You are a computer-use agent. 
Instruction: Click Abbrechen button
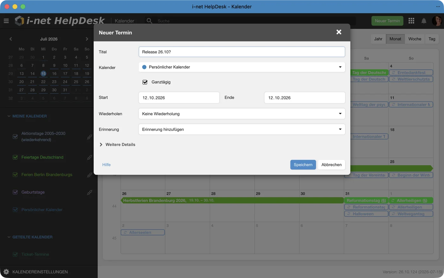[x=331, y=165]
